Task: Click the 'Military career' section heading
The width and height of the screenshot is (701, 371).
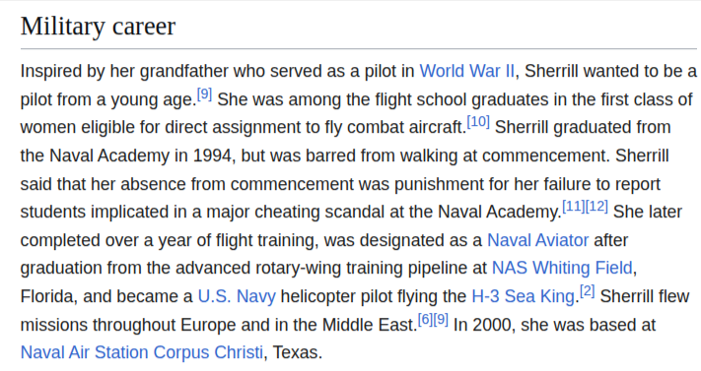Action: coord(98,27)
